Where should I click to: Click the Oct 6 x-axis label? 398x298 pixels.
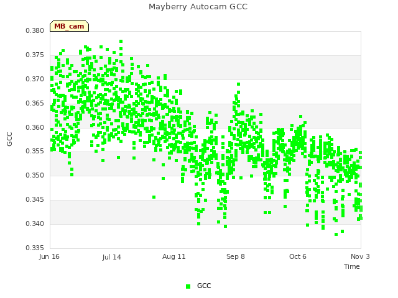coord(298,256)
